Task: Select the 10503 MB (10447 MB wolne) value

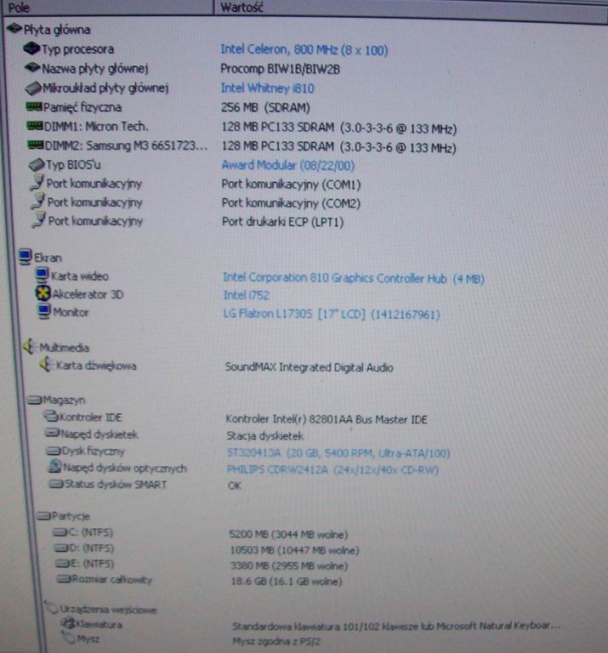Action: (295, 550)
